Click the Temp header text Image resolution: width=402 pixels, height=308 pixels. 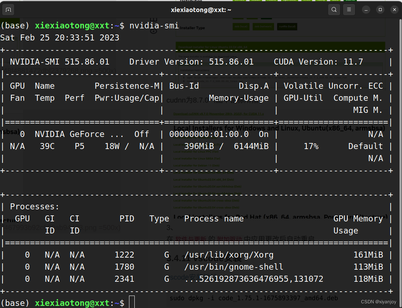(x=45, y=98)
